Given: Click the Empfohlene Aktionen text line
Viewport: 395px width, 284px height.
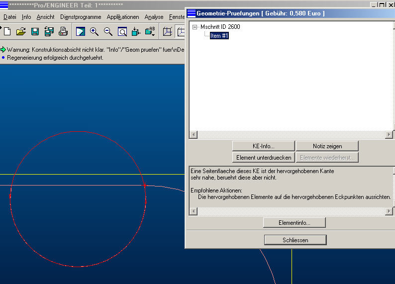Looking at the screenshot, I should pos(216,190).
